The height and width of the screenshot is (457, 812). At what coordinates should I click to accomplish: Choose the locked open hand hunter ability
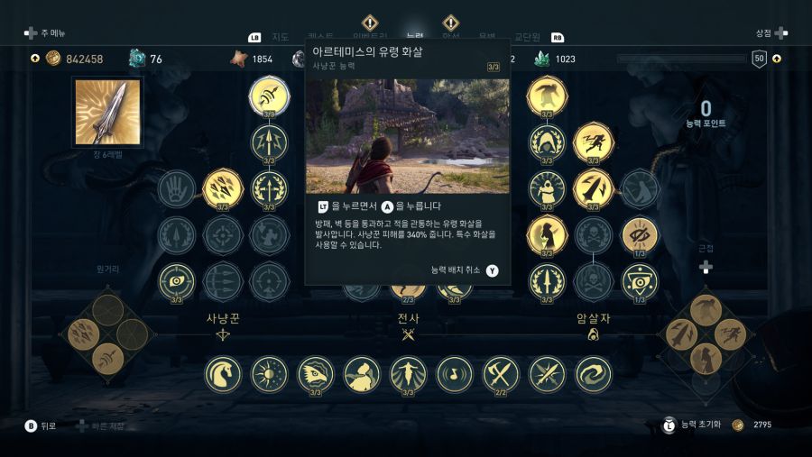(177, 189)
